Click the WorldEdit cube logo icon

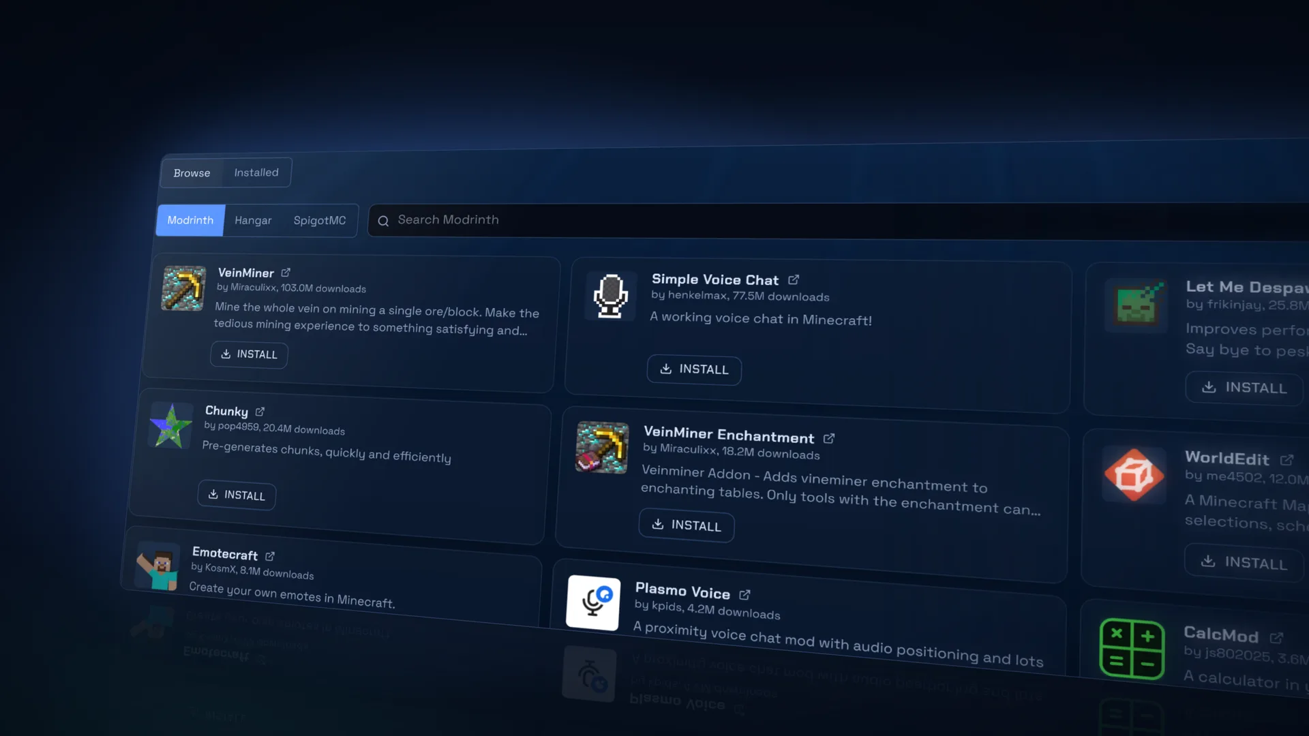point(1134,475)
